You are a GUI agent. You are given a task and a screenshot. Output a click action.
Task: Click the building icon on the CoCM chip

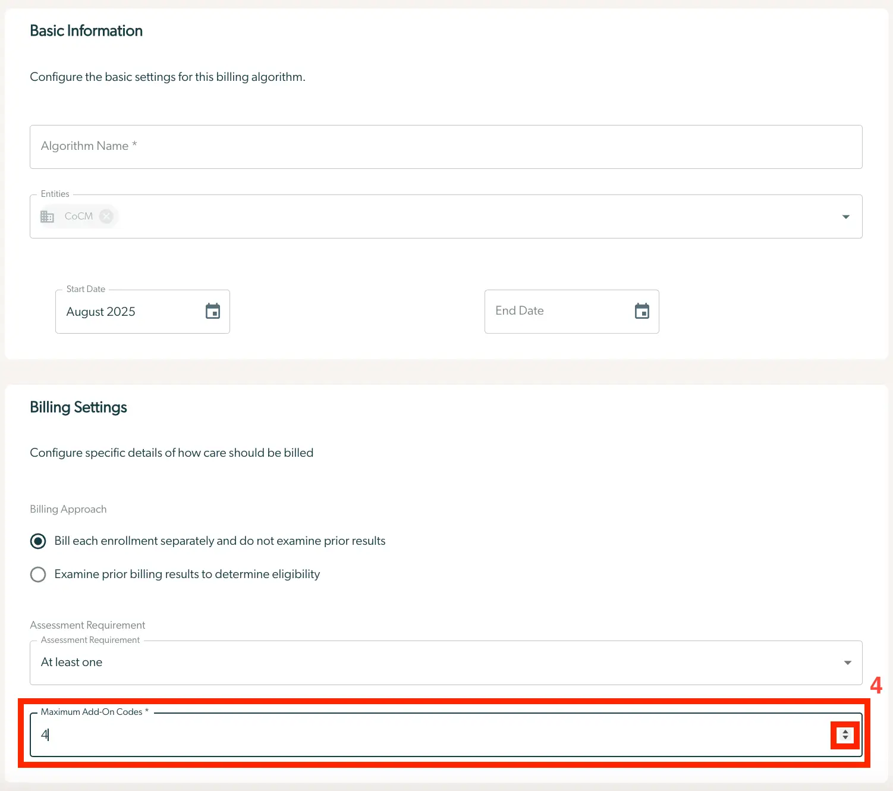click(x=48, y=216)
